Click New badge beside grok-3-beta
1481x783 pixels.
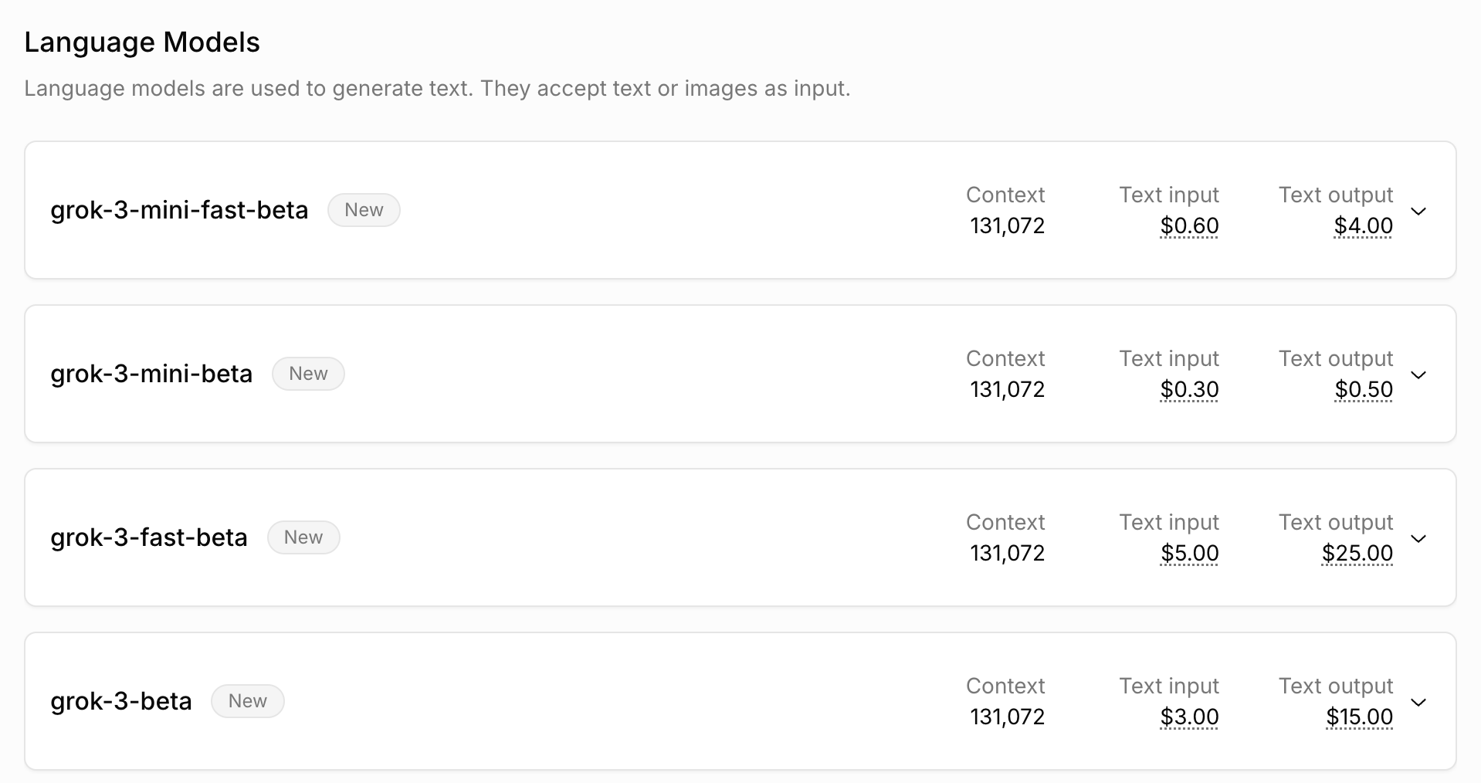click(x=248, y=701)
